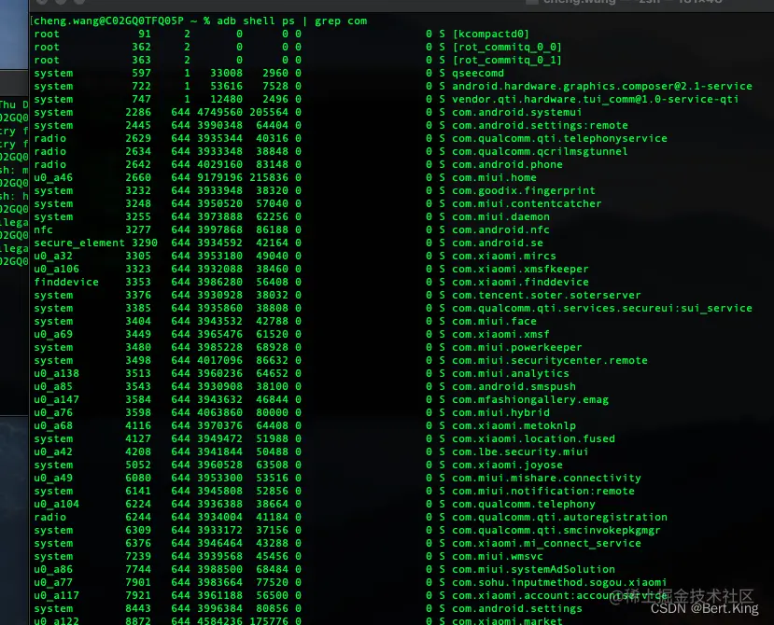
Task: Select com.android.phone process name
Action: click(x=507, y=165)
